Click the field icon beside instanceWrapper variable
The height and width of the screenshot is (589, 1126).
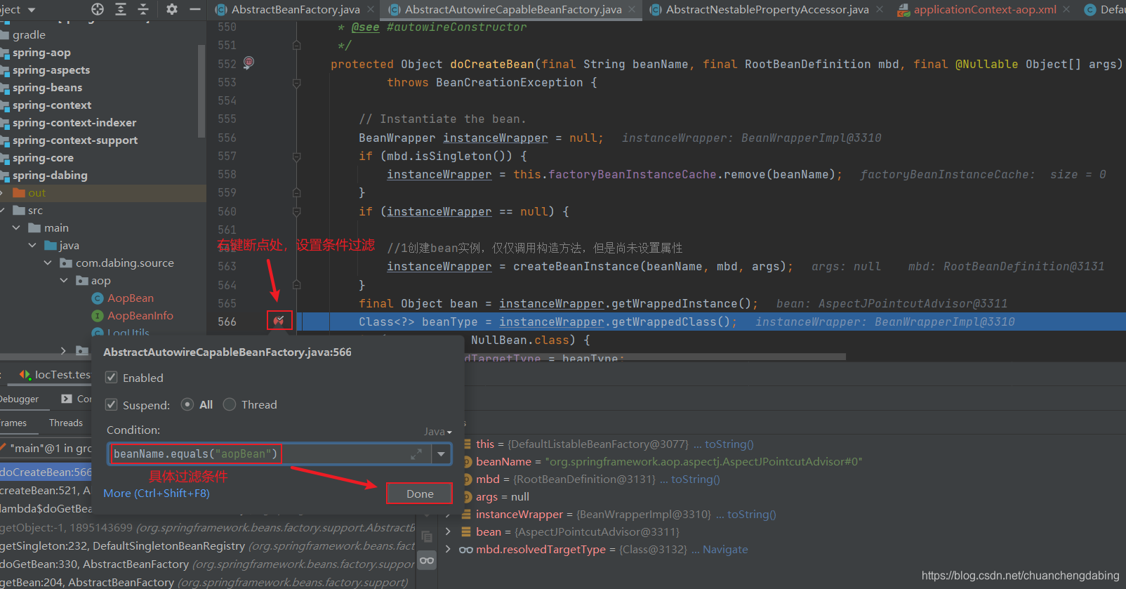tap(467, 515)
